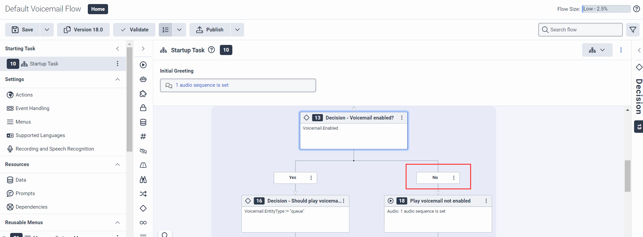
Task: Open the puzzle piece toolbox category
Action: (x=143, y=94)
